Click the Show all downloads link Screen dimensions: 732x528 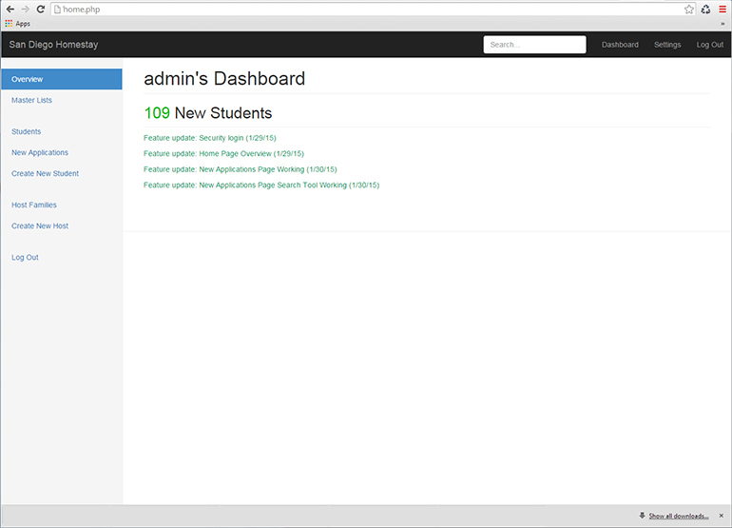pyautogui.click(x=678, y=516)
